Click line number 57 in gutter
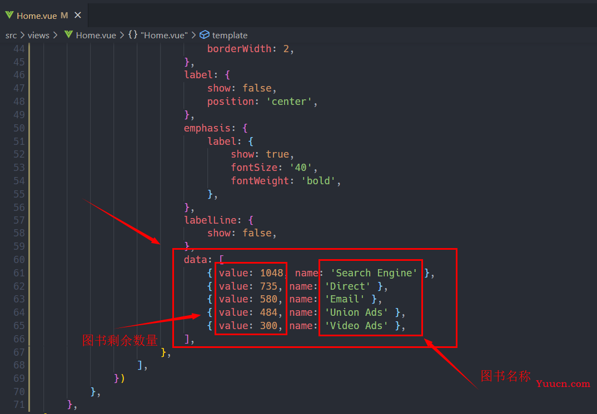The image size is (597, 414). pos(19,220)
